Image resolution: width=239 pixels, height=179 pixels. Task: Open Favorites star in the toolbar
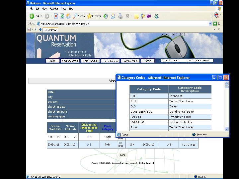(89, 16)
